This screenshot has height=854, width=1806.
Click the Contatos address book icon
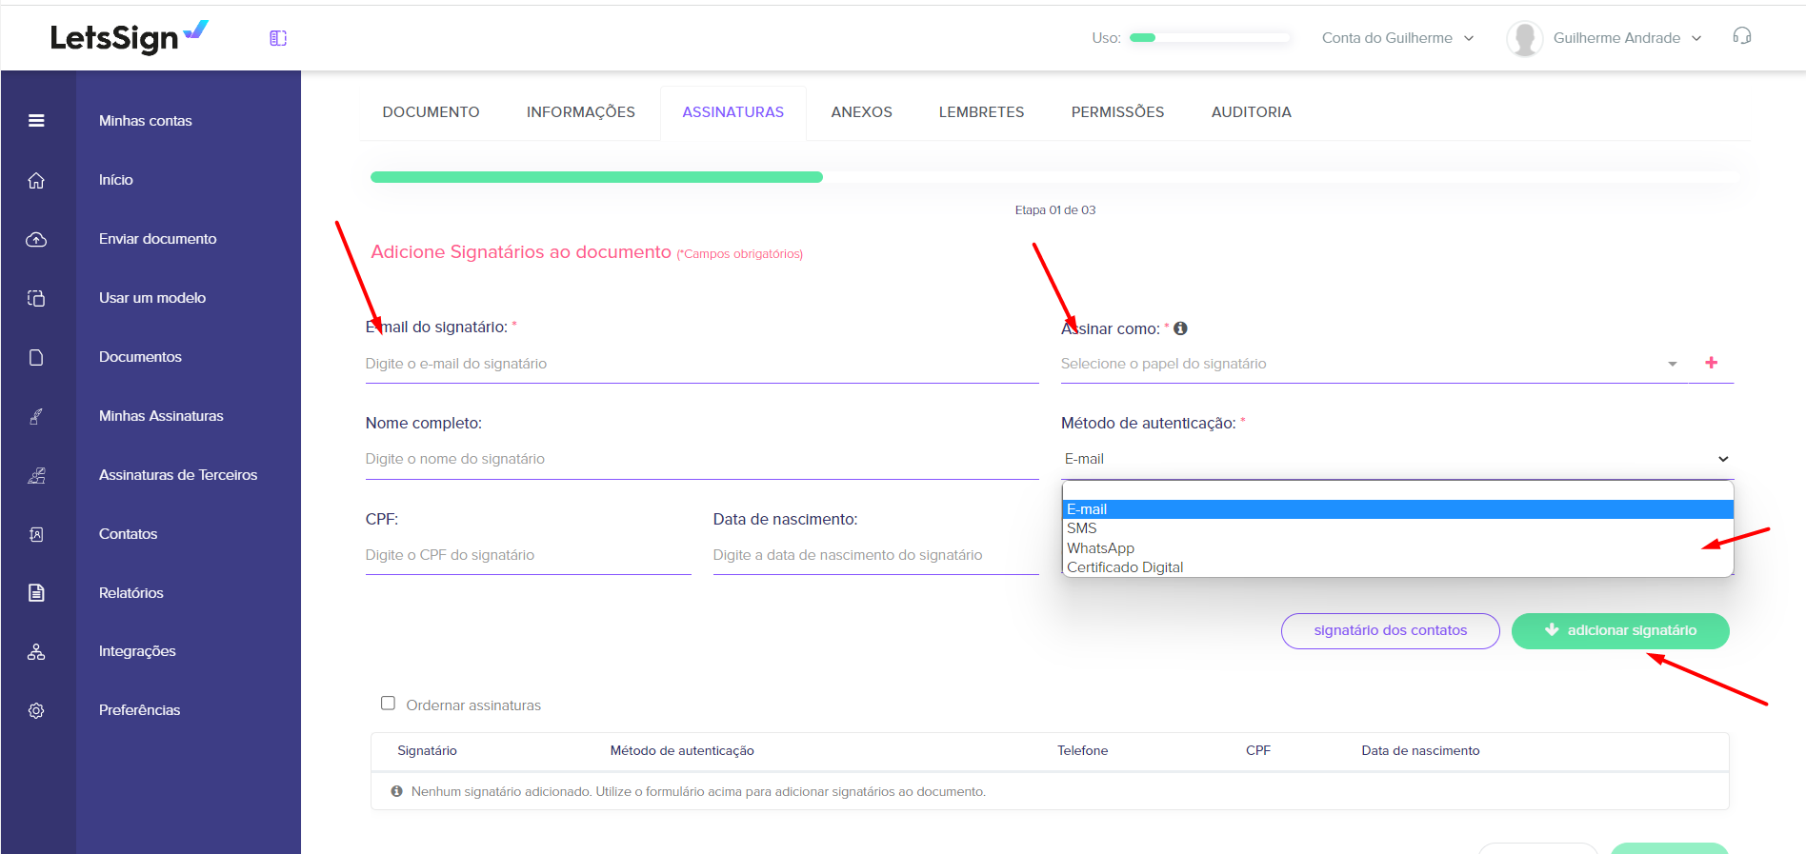pos(36,534)
